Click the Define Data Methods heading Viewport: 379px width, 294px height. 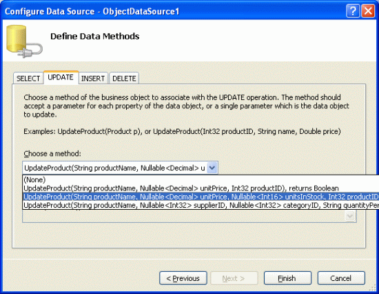pos(95,37)
